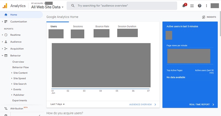Screen dimensions: 221x116
Task: Click the 04 date label on chart axis
Action: click(101, 91)
